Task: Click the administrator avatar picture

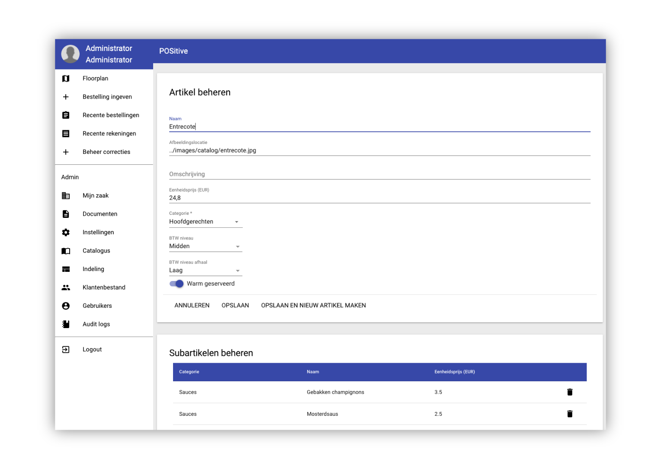Action: tap(71, 54)
